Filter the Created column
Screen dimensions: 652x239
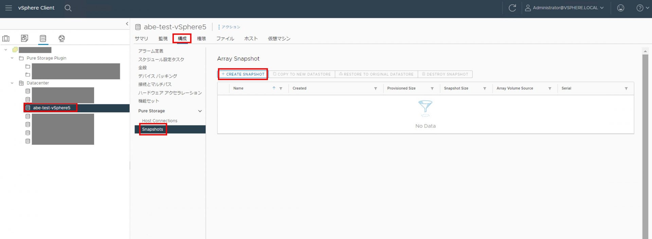pos(376,88)
